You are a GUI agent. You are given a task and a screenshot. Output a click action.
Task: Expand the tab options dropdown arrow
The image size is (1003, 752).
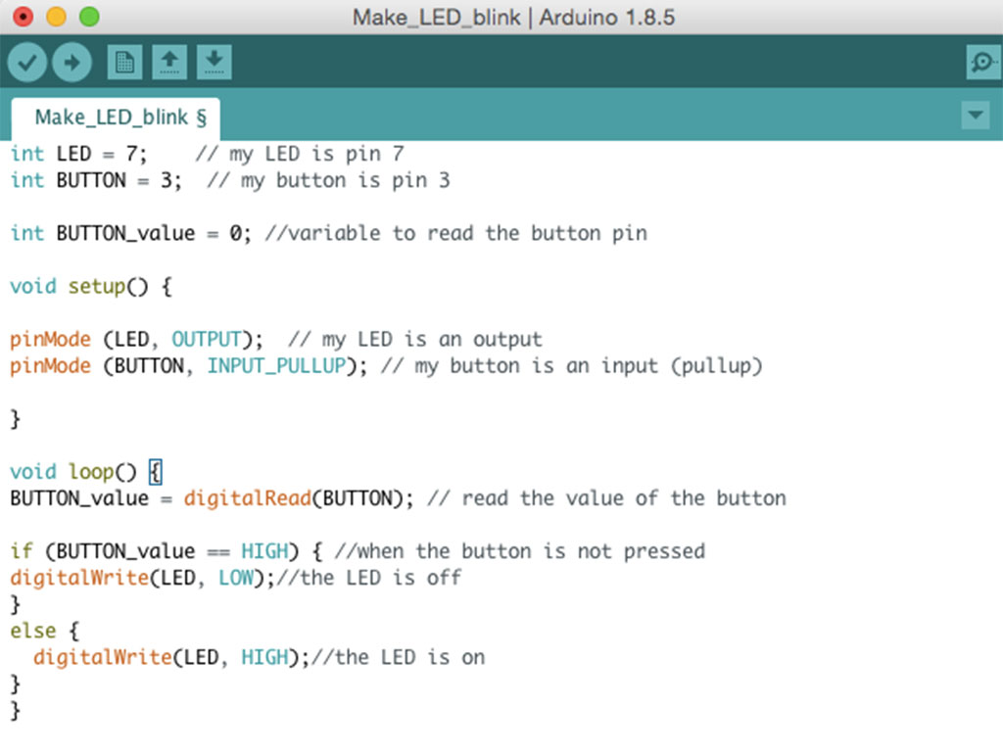click(976, 116)
